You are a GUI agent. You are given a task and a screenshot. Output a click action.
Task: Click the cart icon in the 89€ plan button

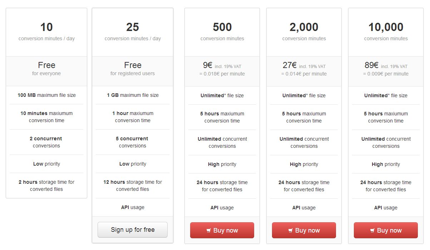point(372,231)
